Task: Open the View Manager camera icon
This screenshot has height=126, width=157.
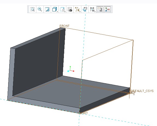Action: point(70,9)
